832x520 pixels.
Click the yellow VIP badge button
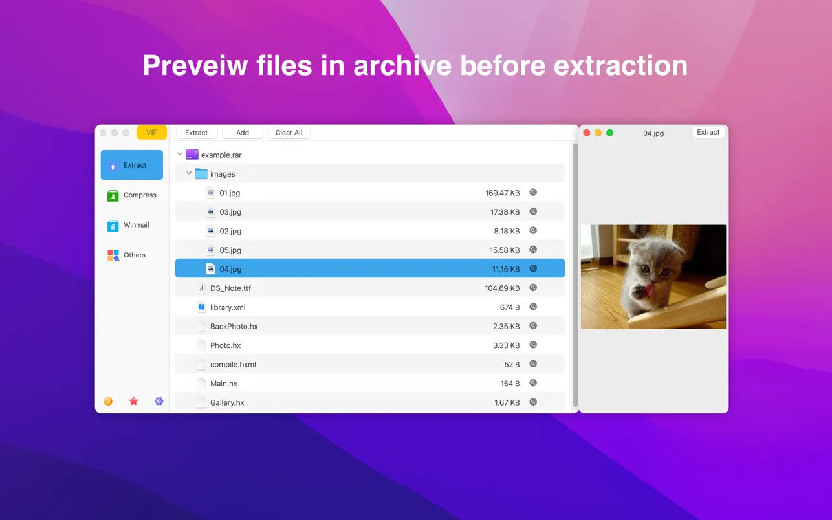[152, 133]
